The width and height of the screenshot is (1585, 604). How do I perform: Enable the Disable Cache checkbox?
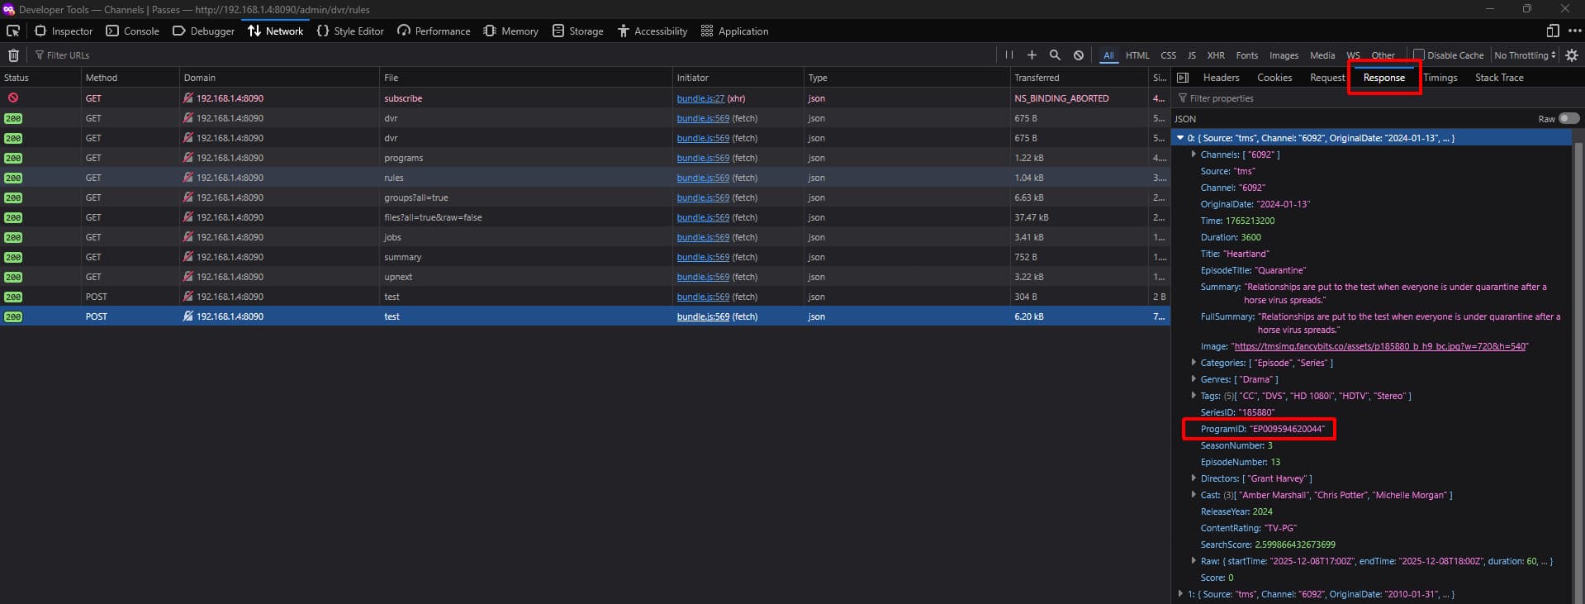point(1419,55)
